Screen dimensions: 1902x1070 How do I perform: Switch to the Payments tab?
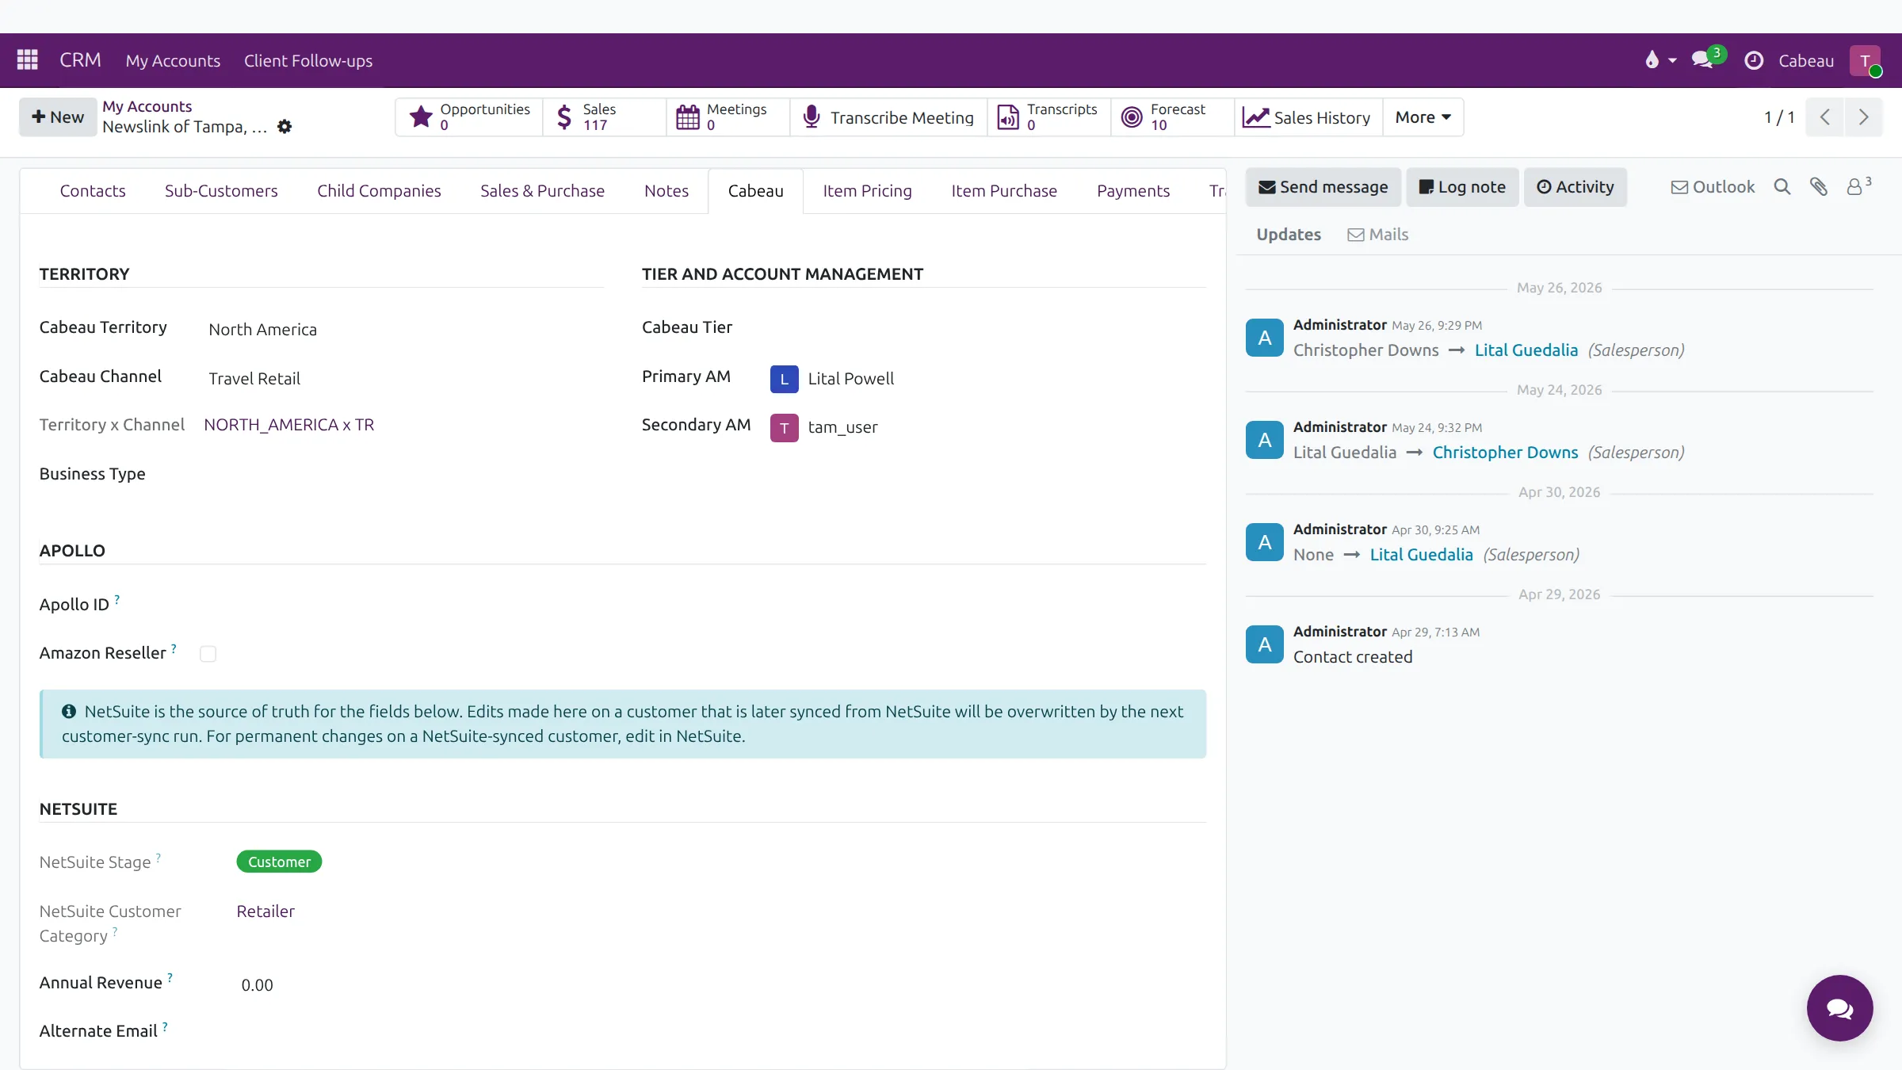pyautogui.click(x=1133, y=191)
